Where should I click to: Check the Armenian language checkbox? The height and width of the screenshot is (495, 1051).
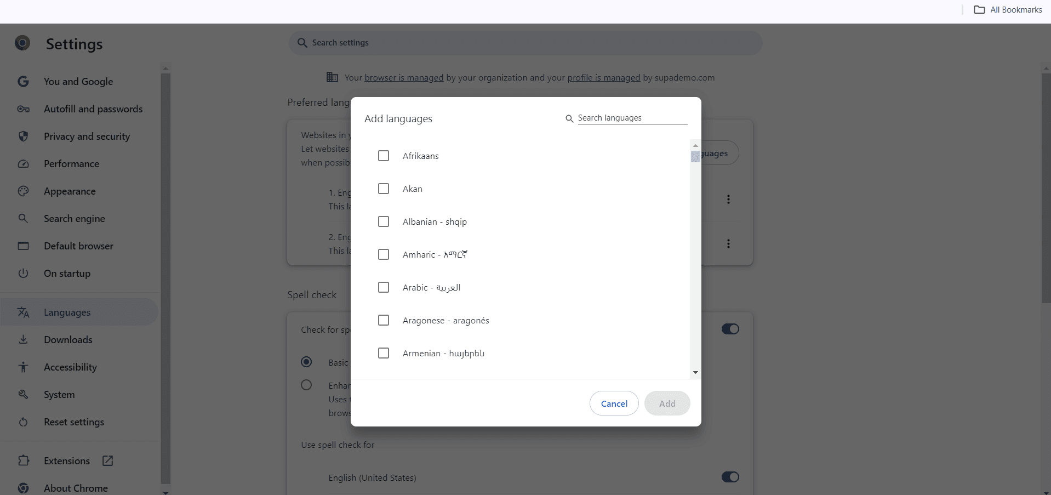(383, 353)
